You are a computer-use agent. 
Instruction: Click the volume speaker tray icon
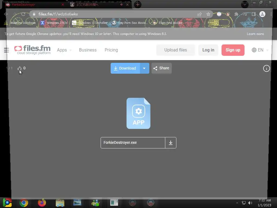click(250, 203)
